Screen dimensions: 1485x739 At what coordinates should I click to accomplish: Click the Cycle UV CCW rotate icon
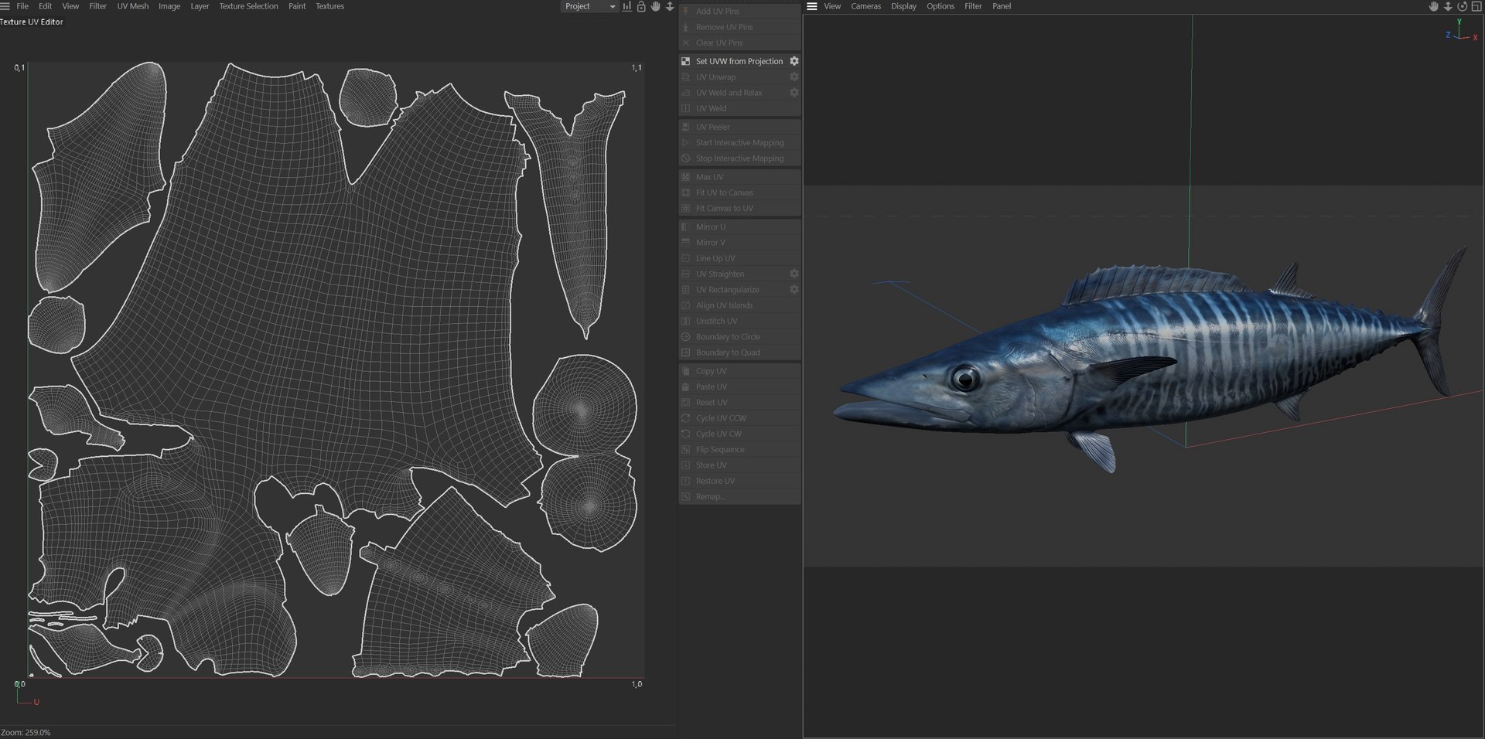pos(685,418)
